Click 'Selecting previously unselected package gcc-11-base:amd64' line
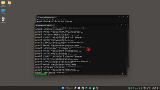 [x=57, y=60]
